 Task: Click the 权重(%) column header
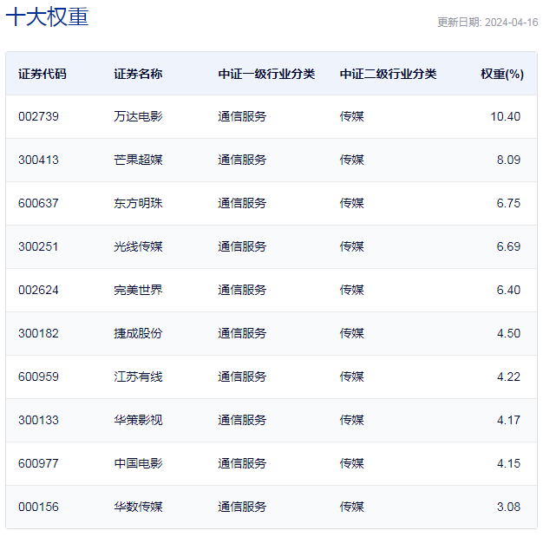point(502,74)
